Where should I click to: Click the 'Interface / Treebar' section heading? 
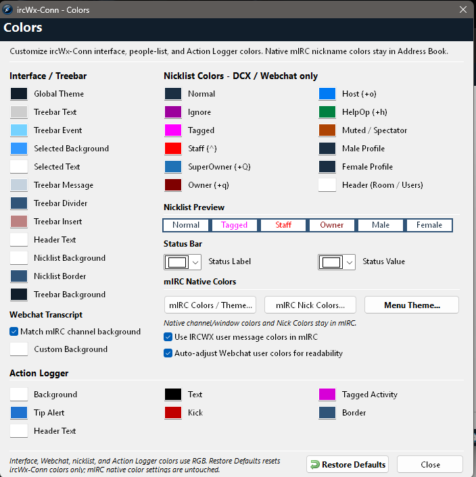(x=48, y=76)
